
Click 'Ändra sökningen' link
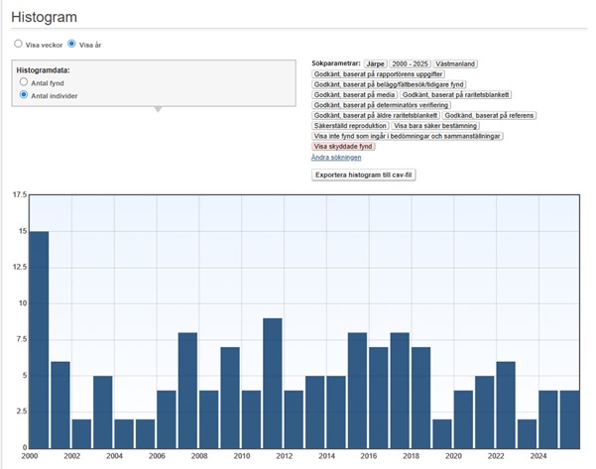point(336,157)
